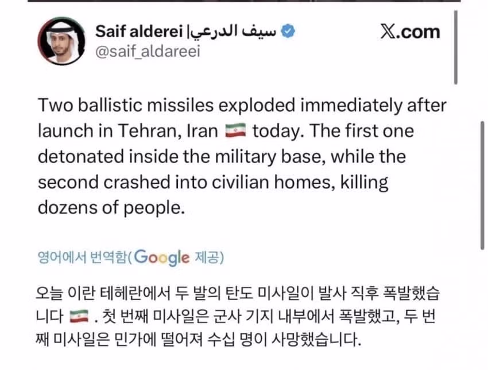Click the short scrollbar segment at the top right

[x=456, y=46]
